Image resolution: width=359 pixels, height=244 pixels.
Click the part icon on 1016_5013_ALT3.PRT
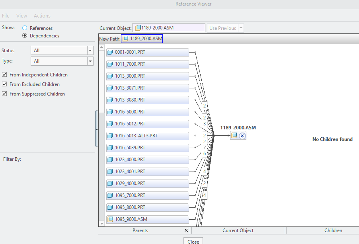[x=110, y=136]
